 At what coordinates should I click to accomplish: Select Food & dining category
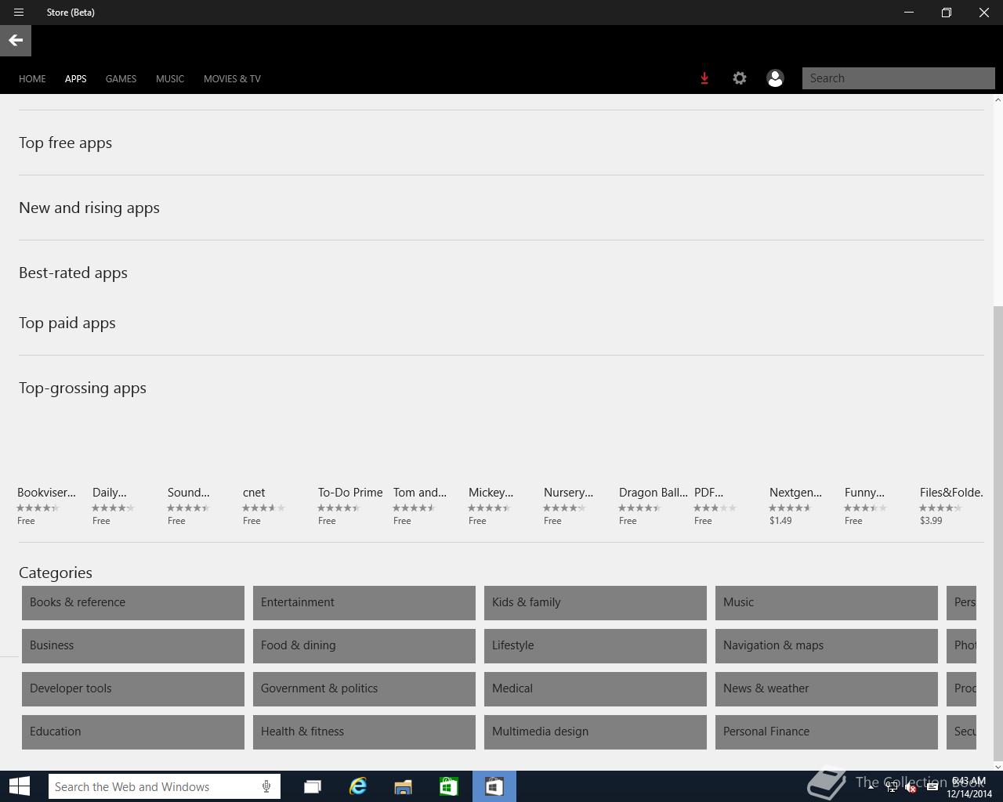pos(364,645)
